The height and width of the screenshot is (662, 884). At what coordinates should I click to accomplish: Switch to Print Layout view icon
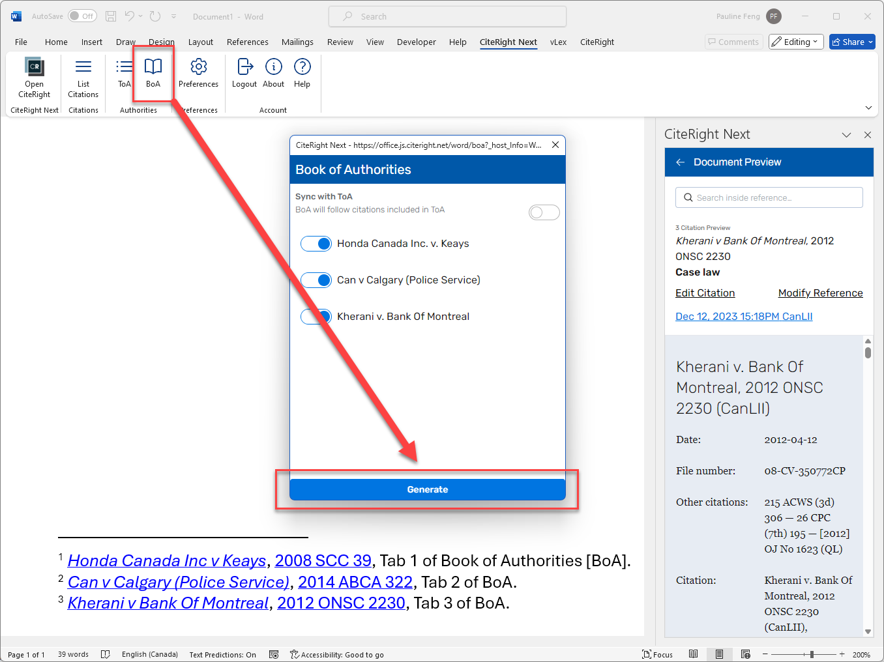pos(719,654)
